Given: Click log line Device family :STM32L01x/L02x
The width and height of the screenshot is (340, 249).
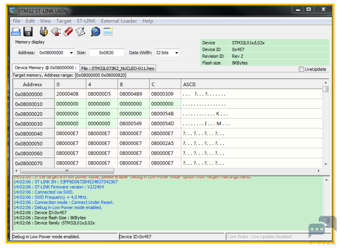Looking at the screenshot, I should 54,223.
